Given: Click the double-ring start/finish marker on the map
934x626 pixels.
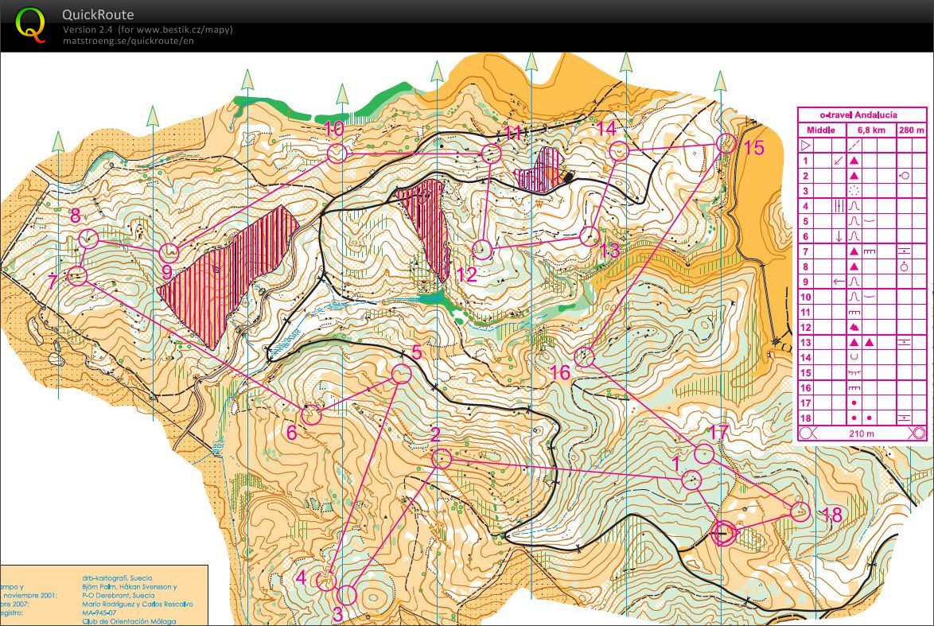Looking at the screenshot, I should click(x=724, y=532).
